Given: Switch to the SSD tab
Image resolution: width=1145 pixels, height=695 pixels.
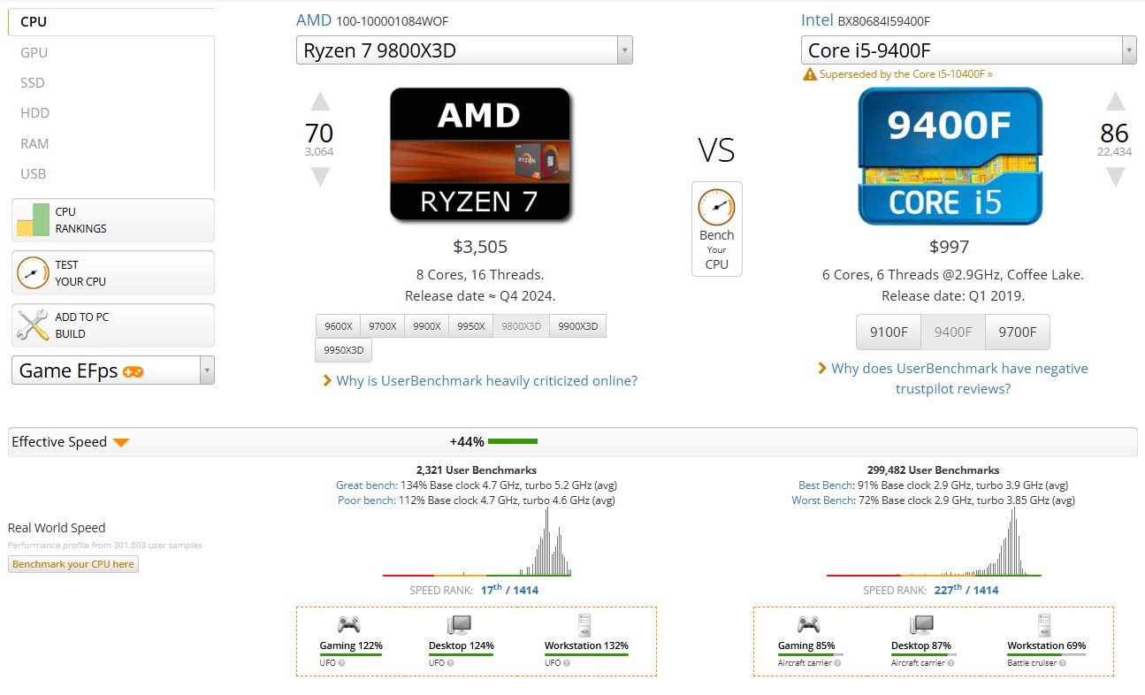Looking at the screenshot, I should tap(33, 83).
